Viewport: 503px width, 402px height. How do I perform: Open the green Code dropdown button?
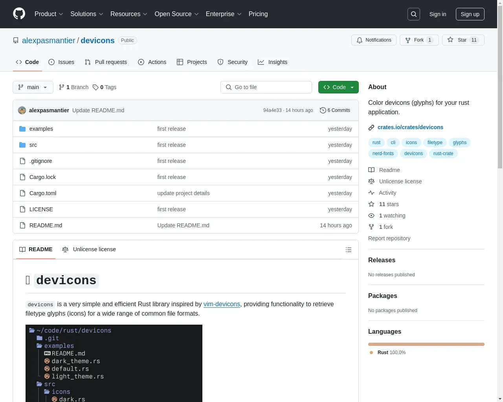(338, 87)
